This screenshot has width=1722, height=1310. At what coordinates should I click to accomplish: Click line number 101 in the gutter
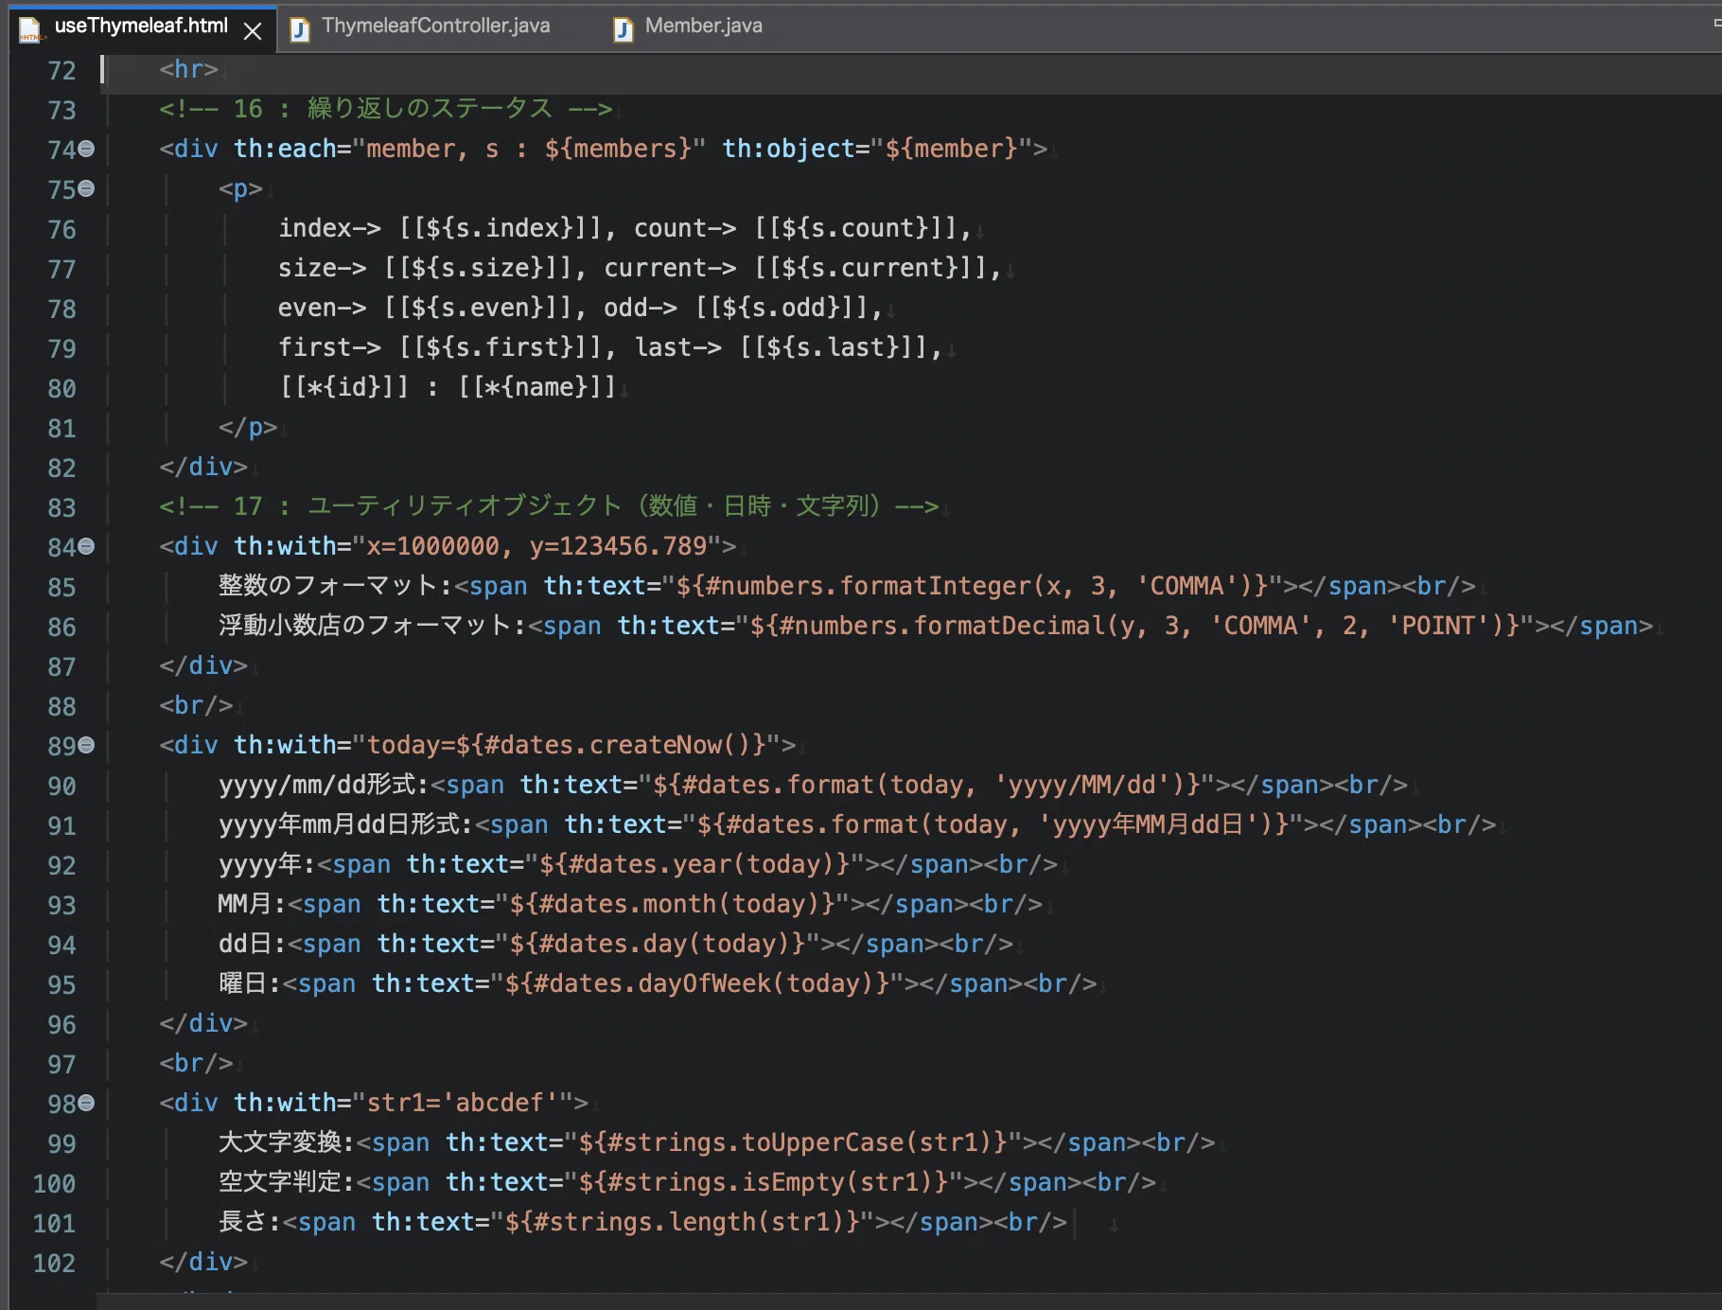pyautogui.click(x=54, y=1223)
